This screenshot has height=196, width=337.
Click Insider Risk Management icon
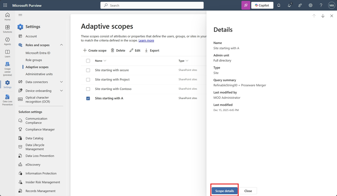tap(20, 182)
